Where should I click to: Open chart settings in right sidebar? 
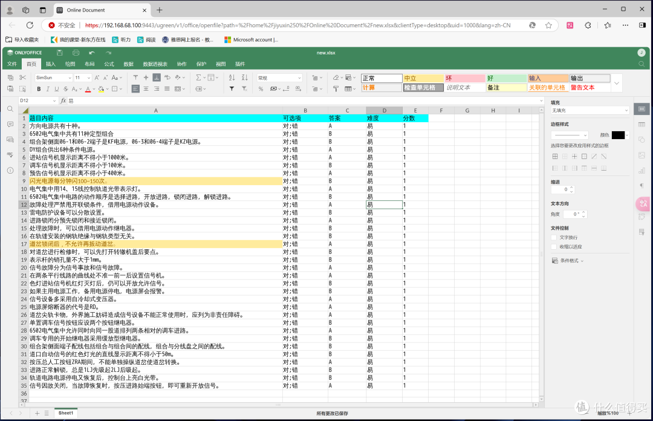click(x=642, y=171)
